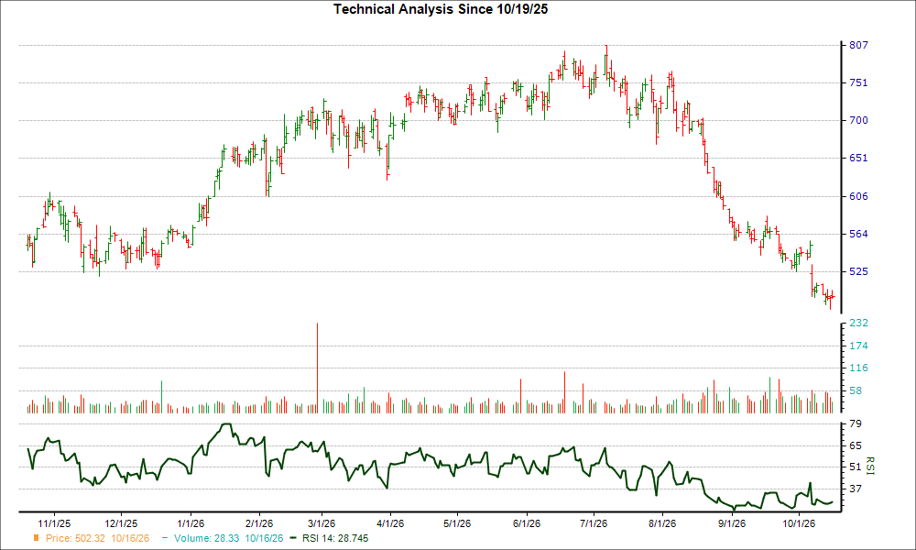Click the 116 volume axis label
The height and width of the screenshot is (550, 916).
tap(858, 368)
